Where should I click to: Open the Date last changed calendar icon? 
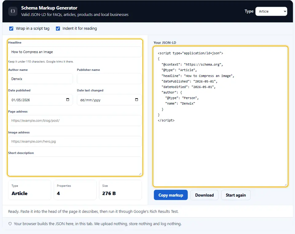click(x=136, y=100)
